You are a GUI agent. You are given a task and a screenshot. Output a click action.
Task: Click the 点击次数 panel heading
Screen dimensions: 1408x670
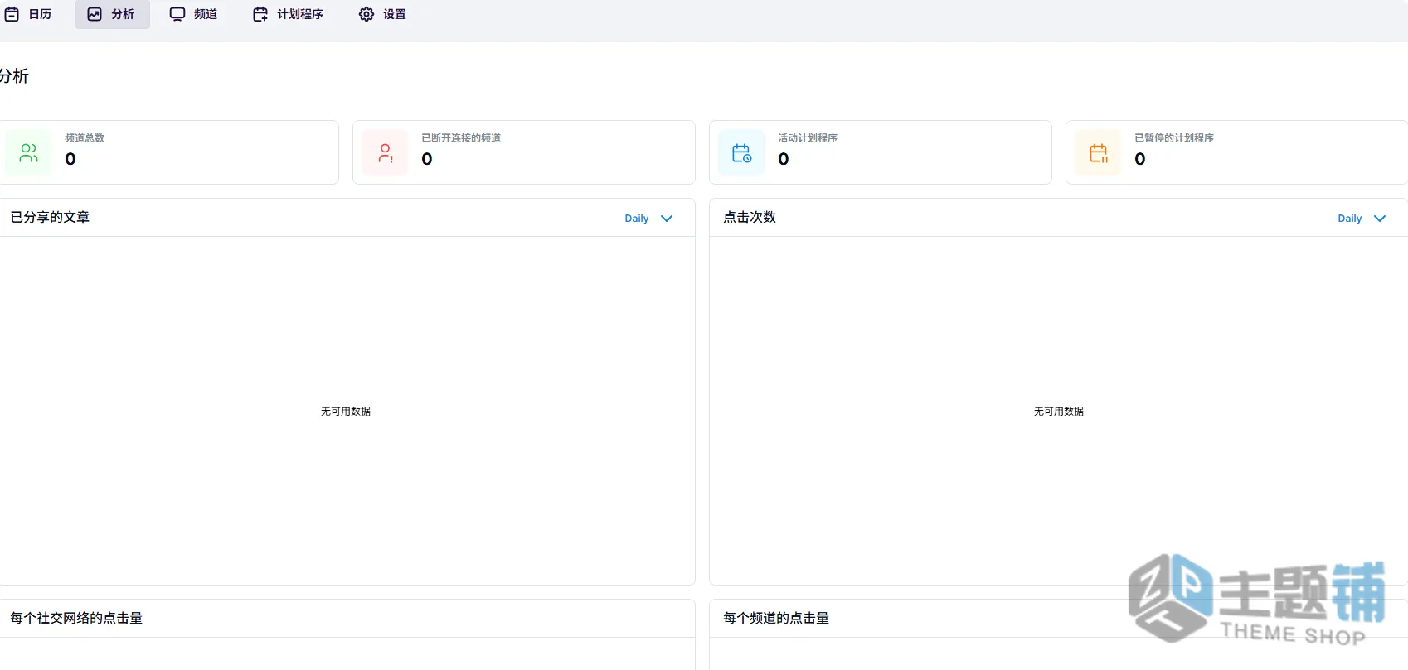pyautogui.click(x=750, y=217)
